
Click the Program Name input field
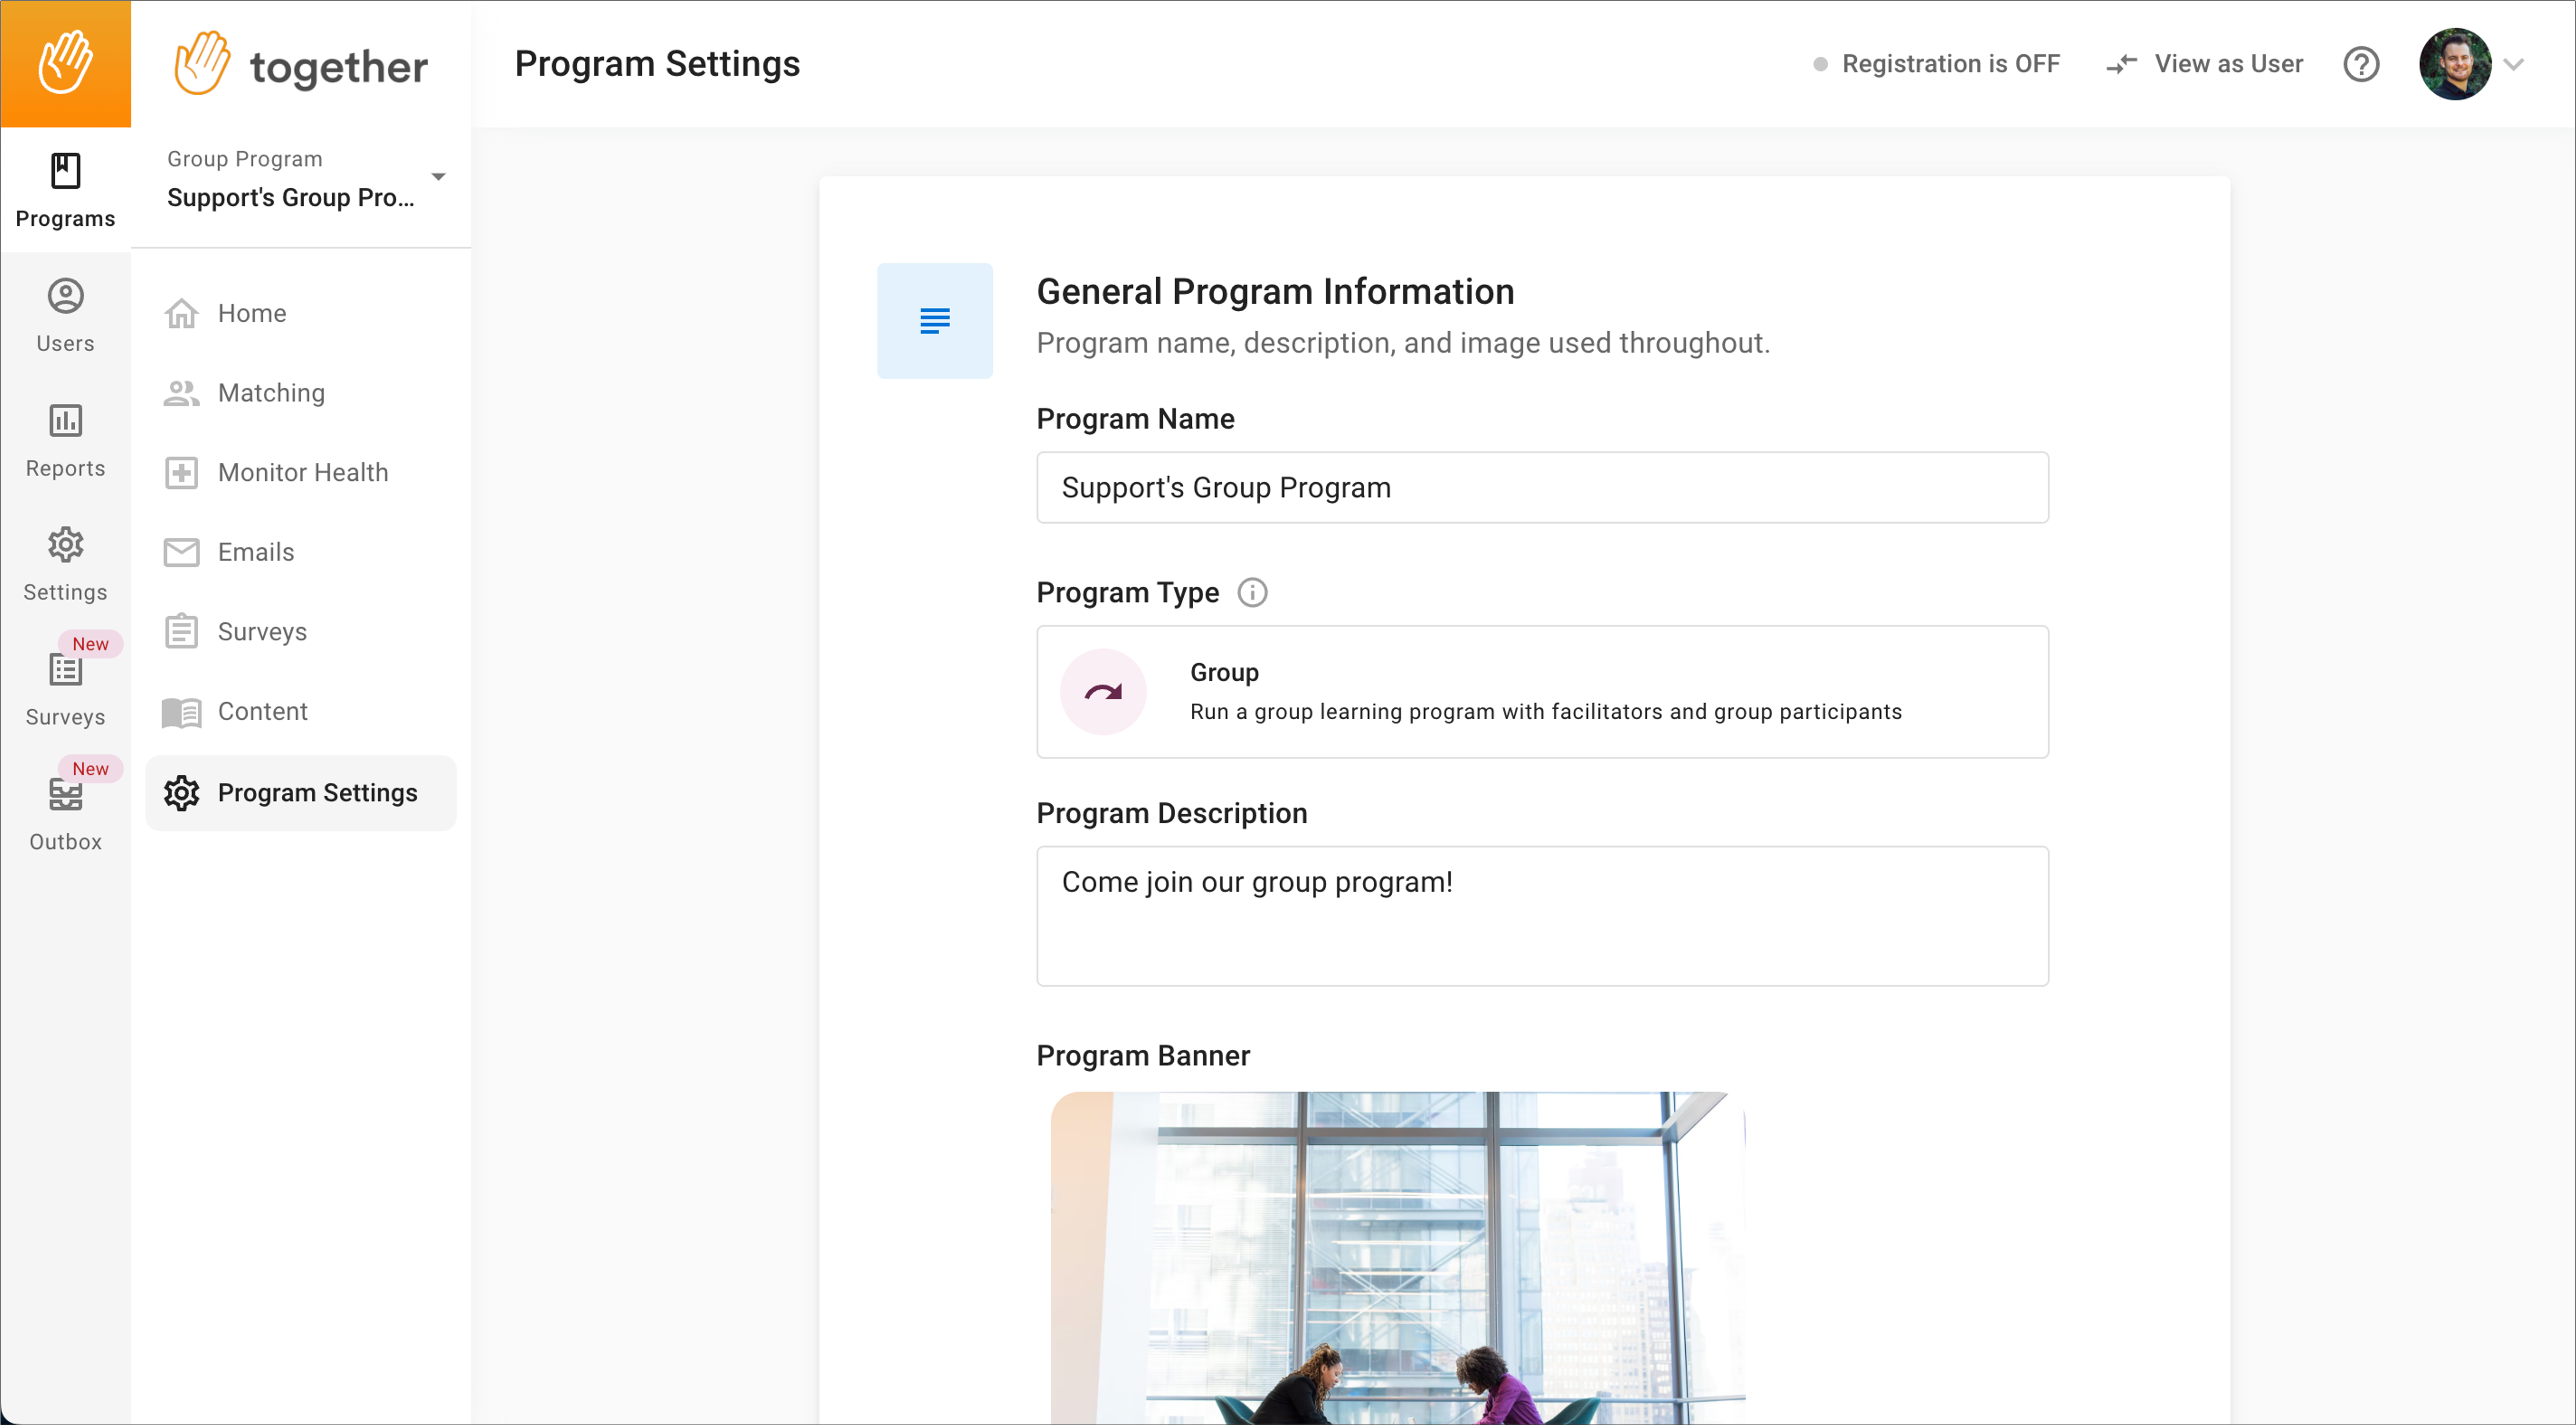[x=1542, y=487]
